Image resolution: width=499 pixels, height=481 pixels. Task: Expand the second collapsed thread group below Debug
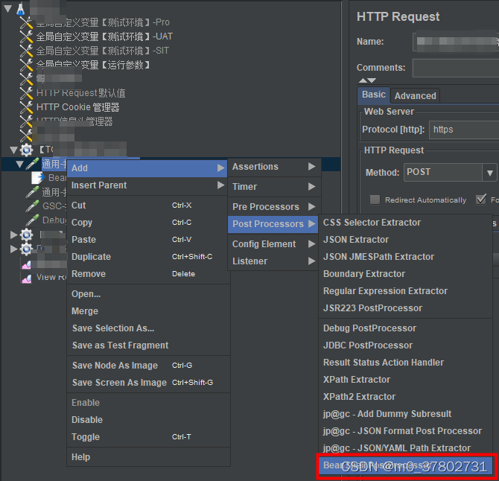[x=13, y=249]
